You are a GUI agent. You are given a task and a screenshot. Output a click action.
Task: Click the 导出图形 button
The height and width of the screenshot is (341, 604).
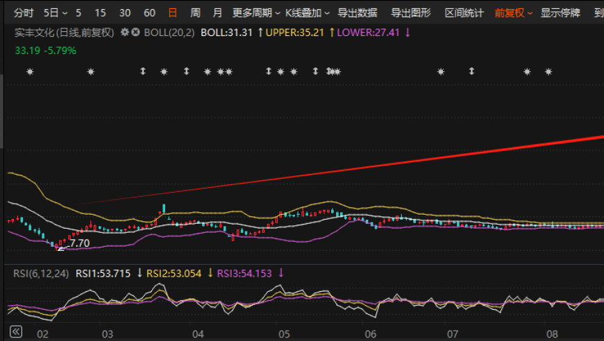[410, 12]
